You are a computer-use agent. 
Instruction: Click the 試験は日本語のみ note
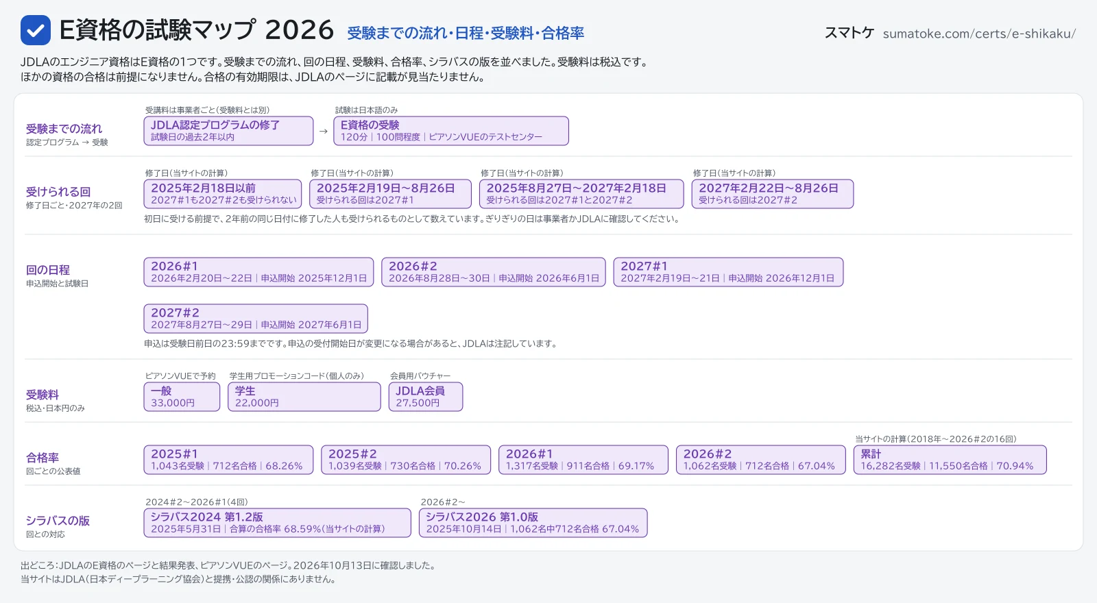pos(366,110)
